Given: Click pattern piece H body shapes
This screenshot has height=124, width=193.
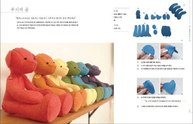Looking at the screenshot, I should (x=166, y=31).
